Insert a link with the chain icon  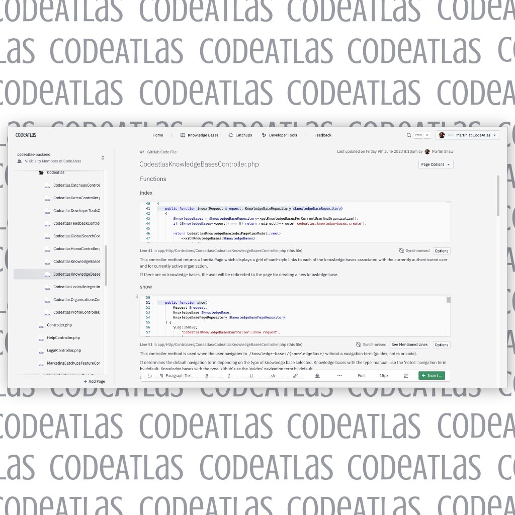[295, 376]
